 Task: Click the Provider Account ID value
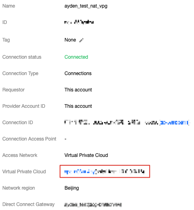[78, 106]
